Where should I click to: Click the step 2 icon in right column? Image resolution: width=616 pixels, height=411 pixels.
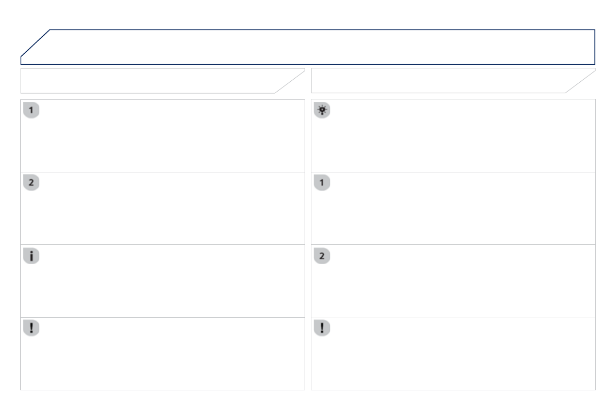click(322, 256)
